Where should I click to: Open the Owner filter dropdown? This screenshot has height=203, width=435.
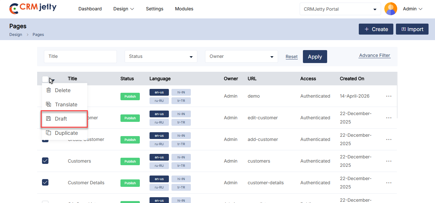241,57
